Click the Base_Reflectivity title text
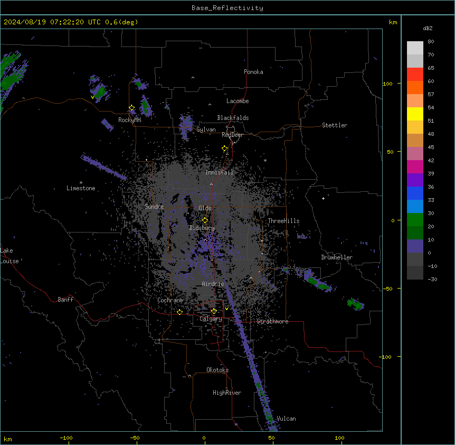455x445 pixels. click(x=228, y=8)
